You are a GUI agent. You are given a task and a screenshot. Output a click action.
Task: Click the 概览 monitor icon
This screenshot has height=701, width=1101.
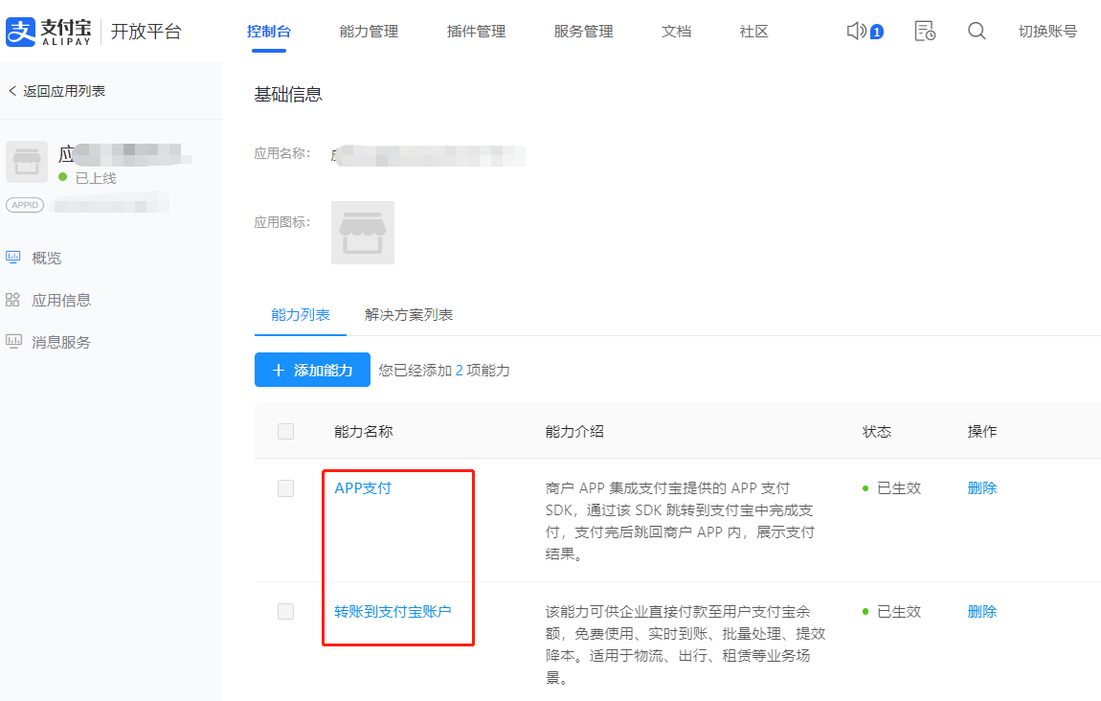12,257
